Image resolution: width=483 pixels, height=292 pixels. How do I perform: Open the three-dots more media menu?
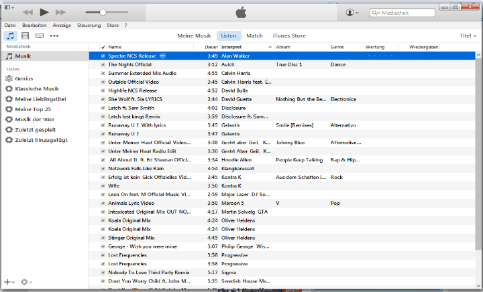[x=54, y=35]
